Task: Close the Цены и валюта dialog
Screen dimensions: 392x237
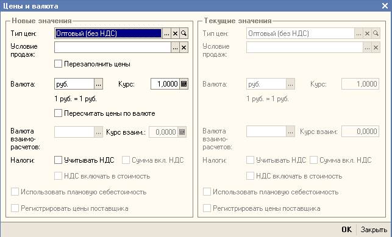Action: pyautogui.click(x=385, y=5)
